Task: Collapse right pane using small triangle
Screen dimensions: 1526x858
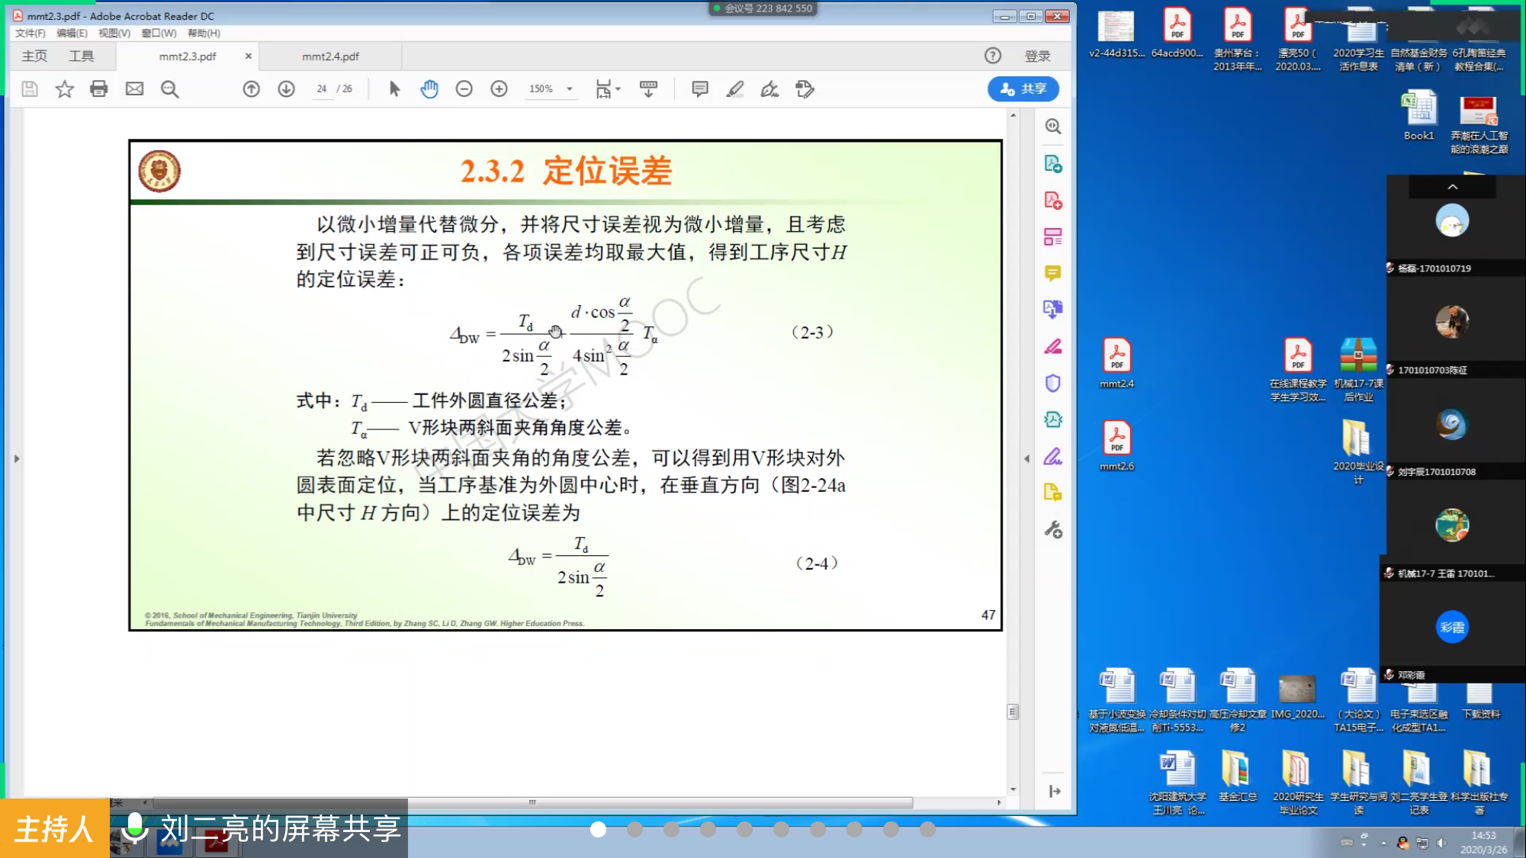Action: 1026,458
